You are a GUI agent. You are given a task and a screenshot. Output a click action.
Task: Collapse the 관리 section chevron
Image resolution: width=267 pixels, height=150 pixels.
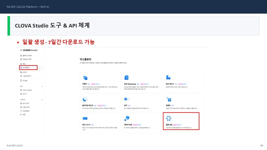click(42, 87)
